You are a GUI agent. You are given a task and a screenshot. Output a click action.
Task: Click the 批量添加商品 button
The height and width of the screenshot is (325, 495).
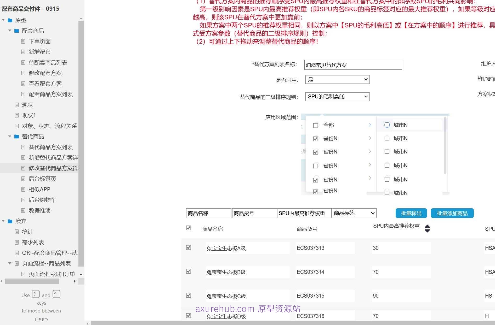point(452,213)
